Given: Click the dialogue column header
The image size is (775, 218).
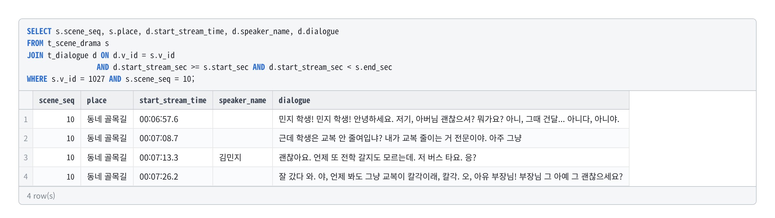Looking at the screenshot, I should (x=451, y=100).
